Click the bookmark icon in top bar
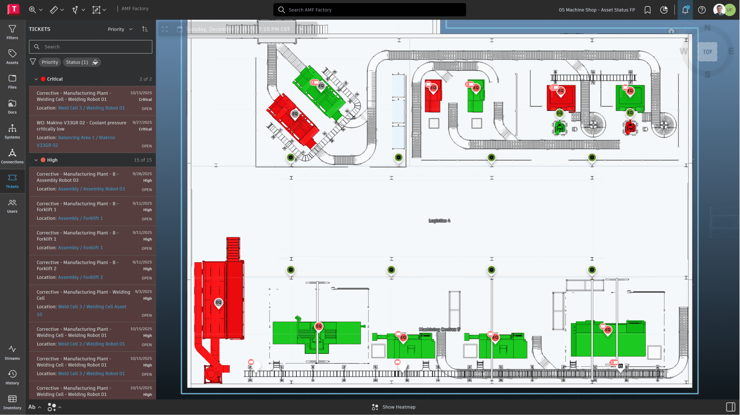Screen dimensions: 740x415 pyautogui.click(x=647, y=10)
